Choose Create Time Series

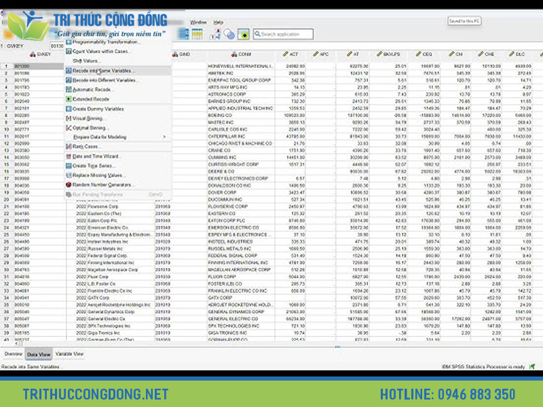click(x=118, y=166)
